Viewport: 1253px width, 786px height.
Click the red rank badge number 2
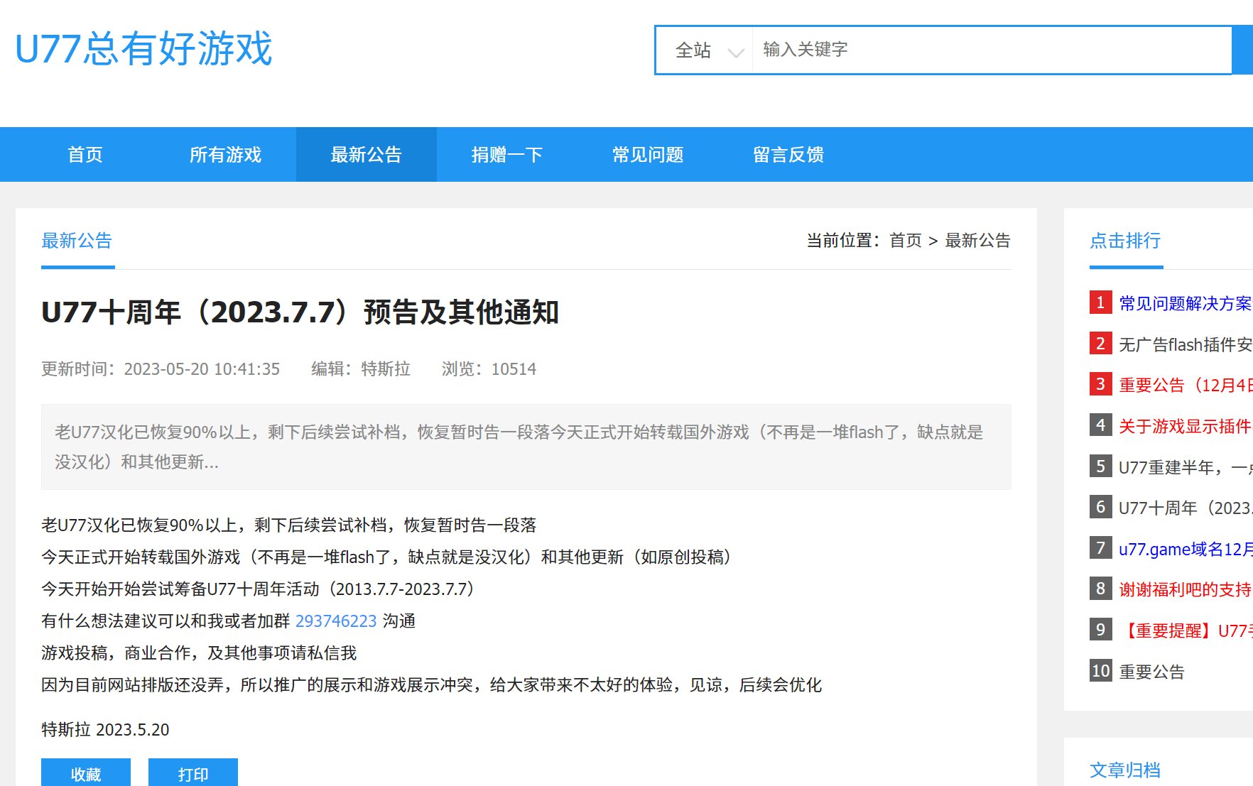pyautogui.click(x=1101, y=344)
